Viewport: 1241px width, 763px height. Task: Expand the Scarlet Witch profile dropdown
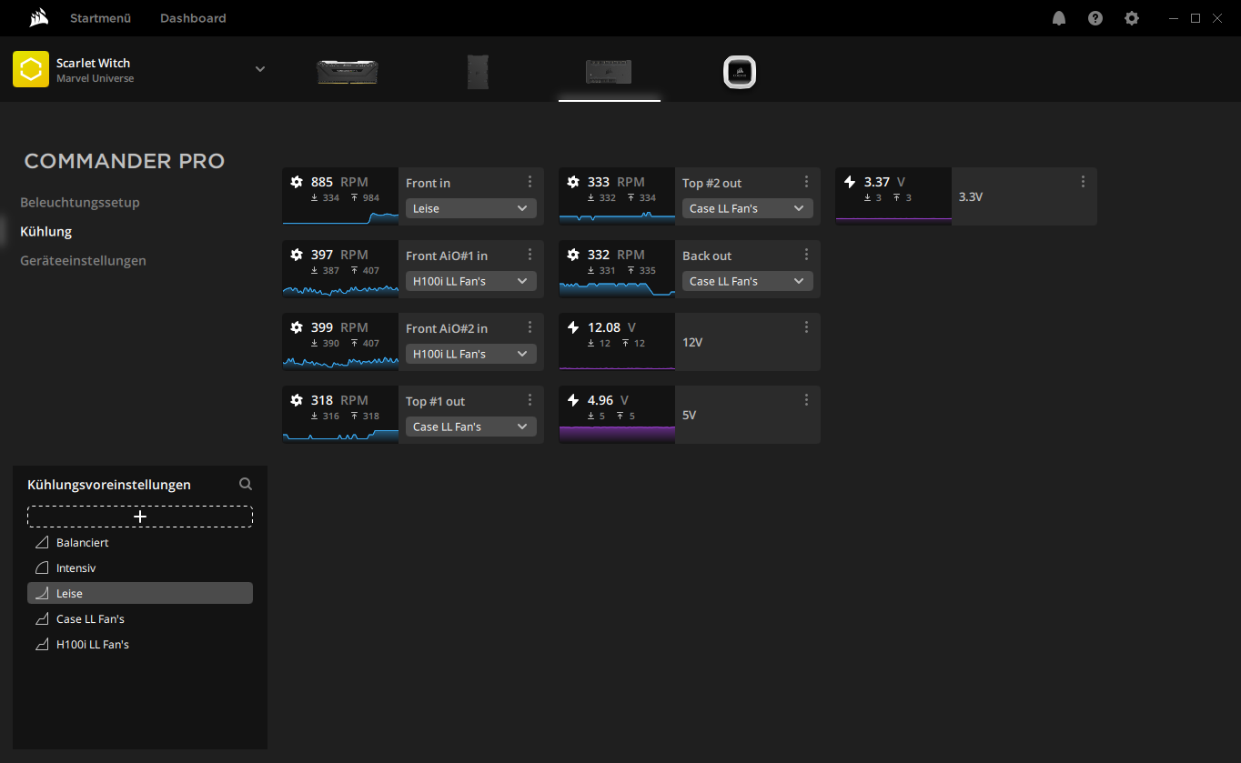pos(260,69)
